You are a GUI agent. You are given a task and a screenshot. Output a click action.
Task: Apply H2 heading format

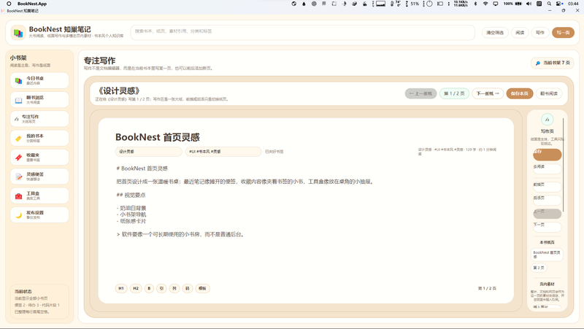point(136,288)
